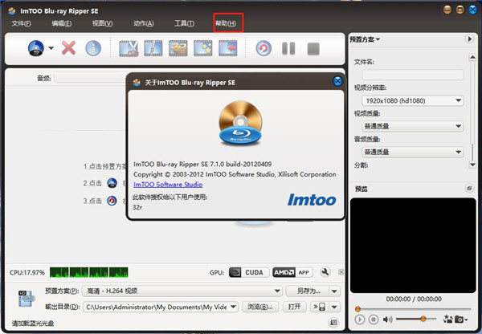
Task: Click the snapshot folder icon
Action: (x=447, y=320)
